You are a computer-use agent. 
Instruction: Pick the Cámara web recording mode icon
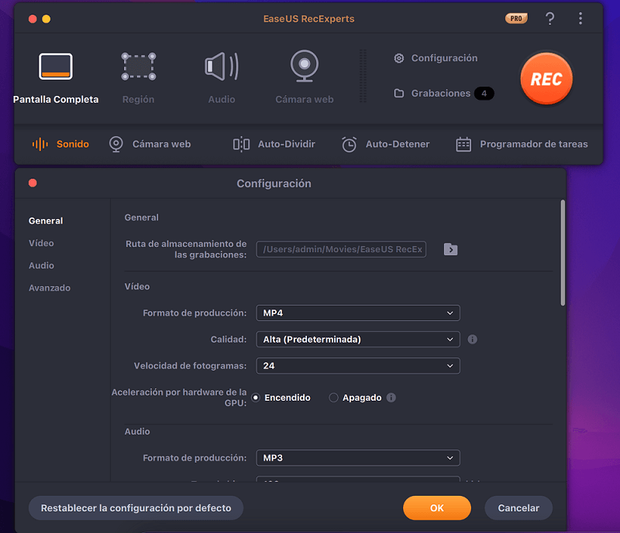coord(305,66)
